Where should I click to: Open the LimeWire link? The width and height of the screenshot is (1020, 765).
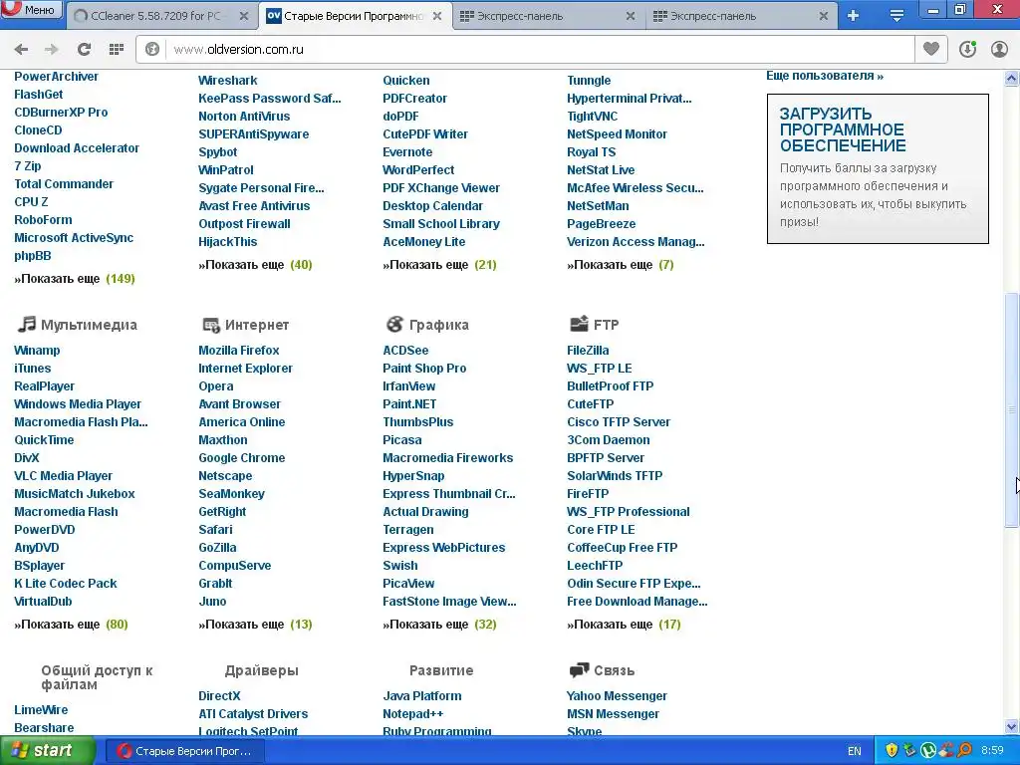[x=40, y=709]
